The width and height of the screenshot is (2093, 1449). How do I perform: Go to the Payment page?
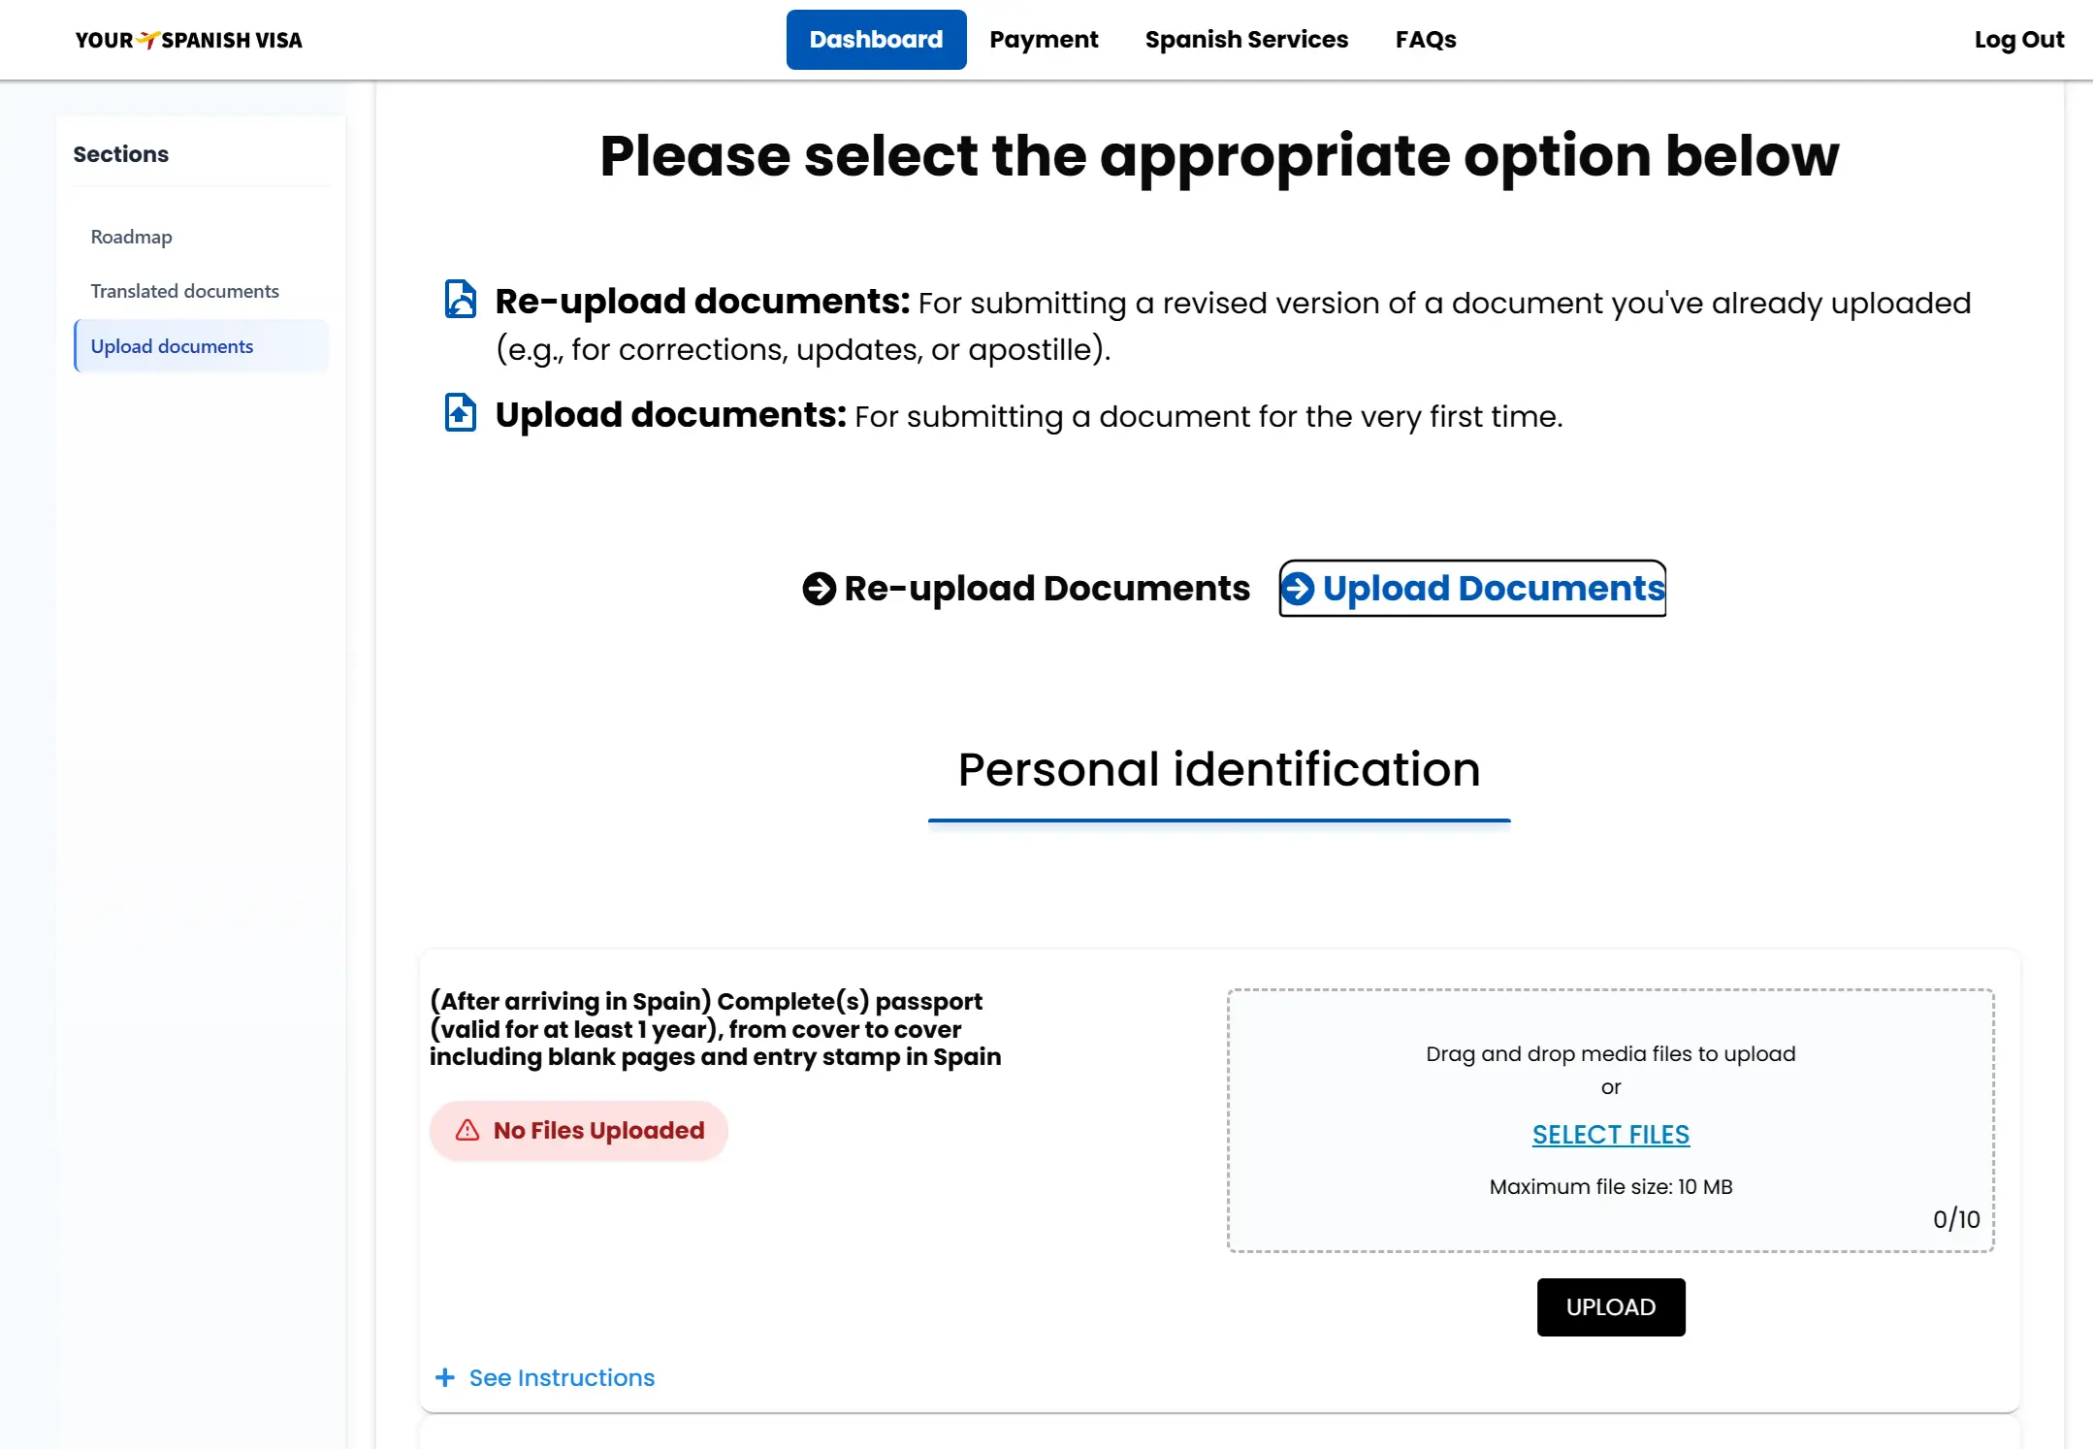click(x=1044, y=40)
